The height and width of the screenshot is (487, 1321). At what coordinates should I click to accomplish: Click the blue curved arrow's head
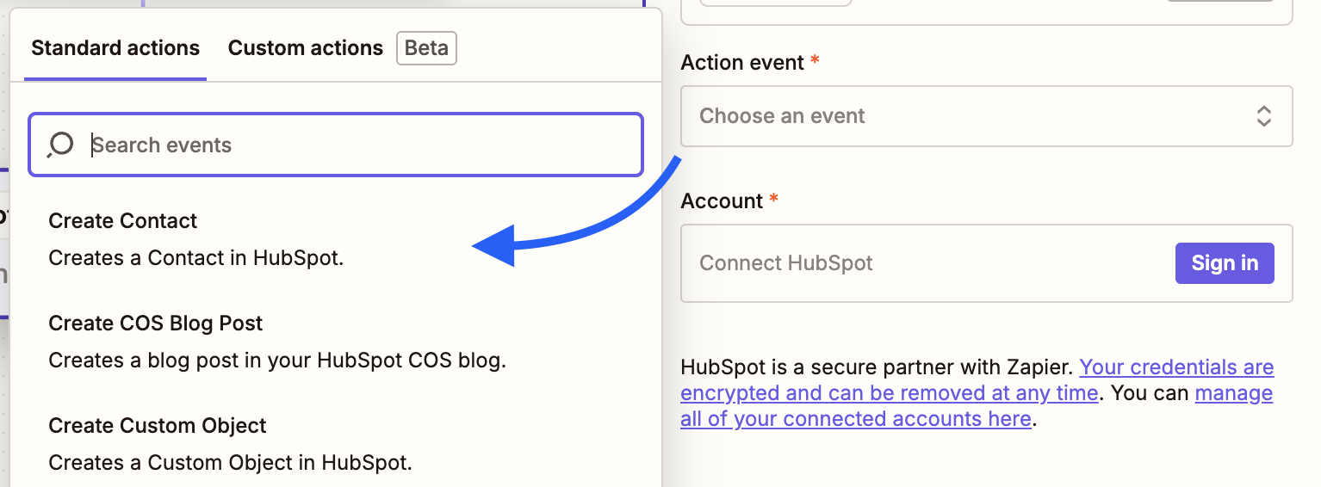495,246
